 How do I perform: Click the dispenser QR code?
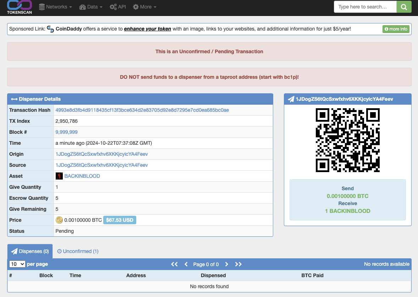(x=348, y=140)
